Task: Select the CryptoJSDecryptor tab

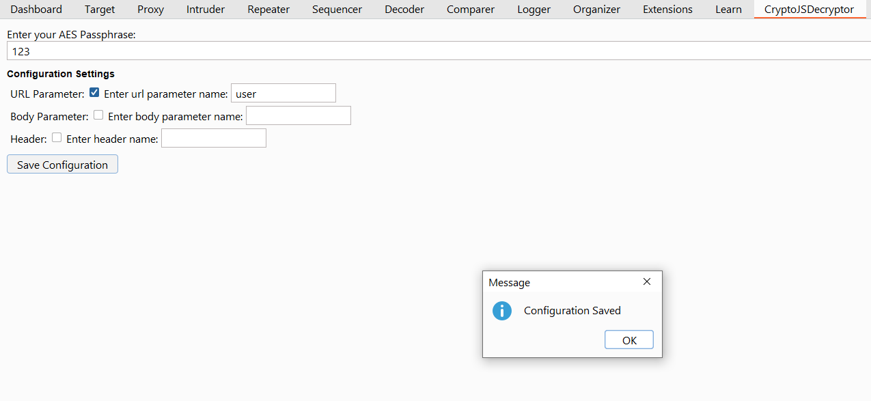Action: pyautogui.click(x=809, y=10)
